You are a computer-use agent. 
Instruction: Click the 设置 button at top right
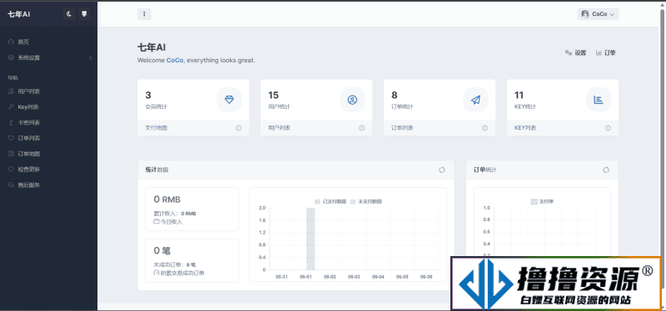pyautogui.click(x=575, y=52)
